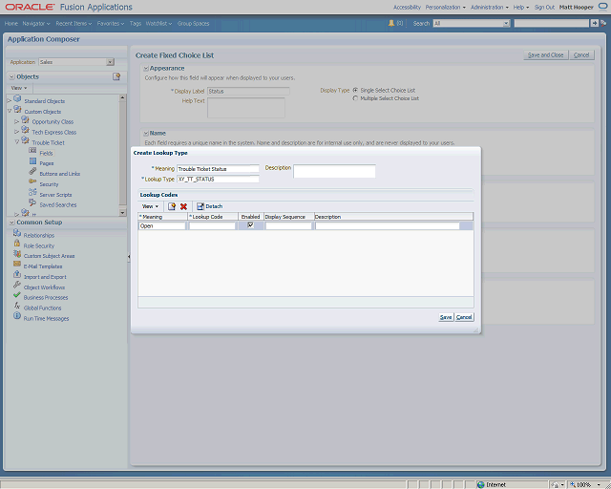Viewport: 611px width, 489px height.
Task: Click the new lookup code icon
Action: [172, 206]
